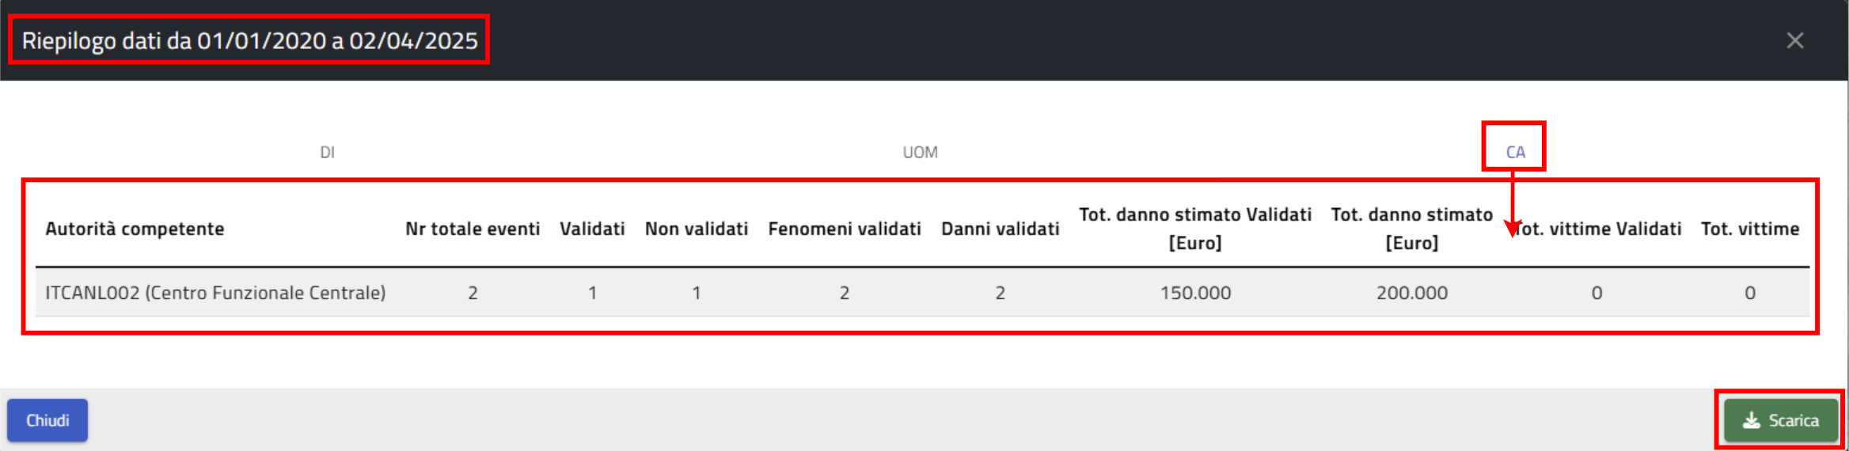Click the download icon in Scarica button
Image resolution: width=1849 pixels, height=451 pixels.
[1752, 420]
